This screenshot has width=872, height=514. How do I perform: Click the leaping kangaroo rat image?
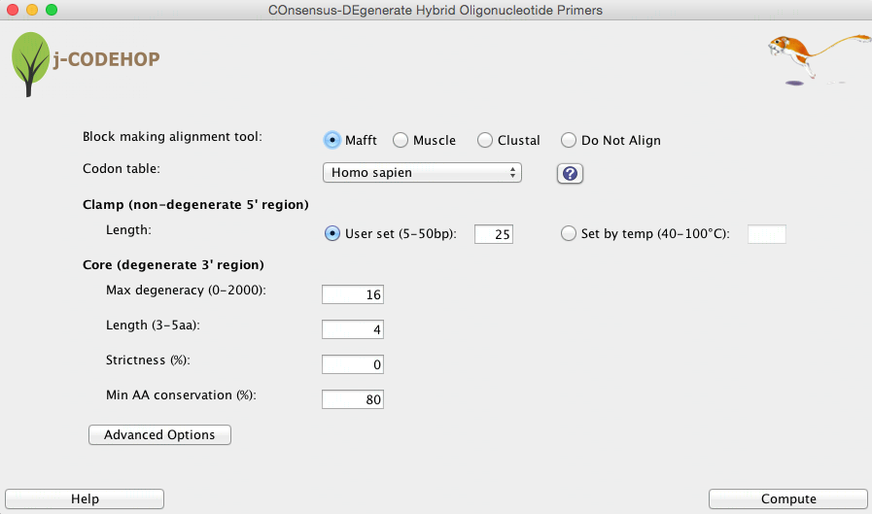tap(819, 59)
